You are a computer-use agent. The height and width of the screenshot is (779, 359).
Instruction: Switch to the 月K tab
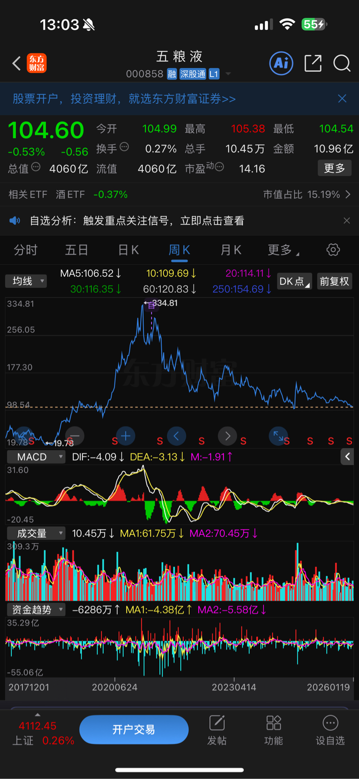pyautogui.click(x=230, y=250)
